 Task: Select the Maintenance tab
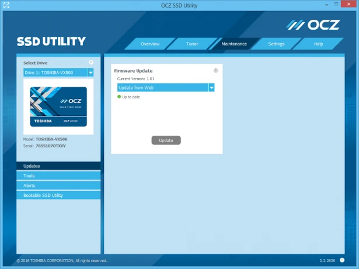click(234, 44)
